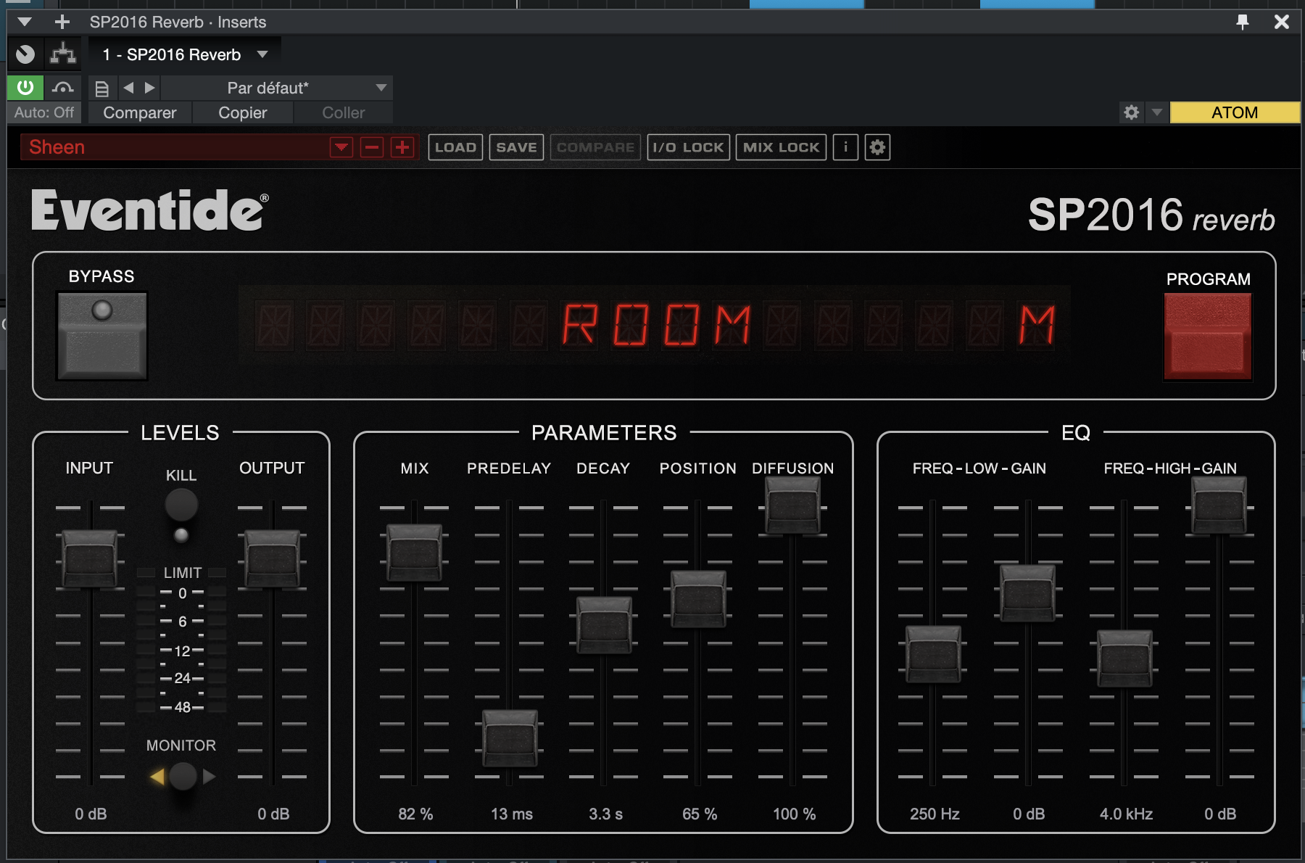Click the MONITOR left arrow
This screenshot has height=863, width=1305.
[157, 777]
